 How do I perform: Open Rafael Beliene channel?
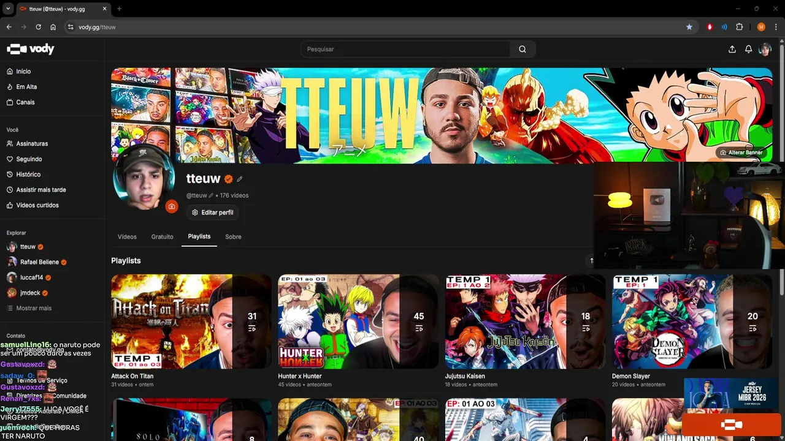39,262
